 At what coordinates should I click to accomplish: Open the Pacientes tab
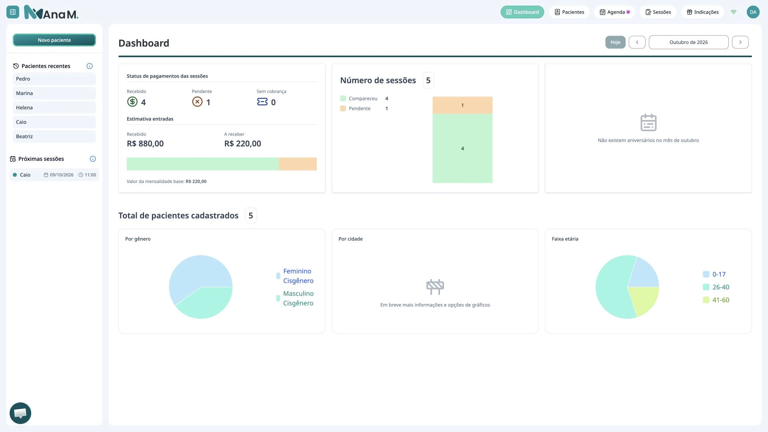[569, 12]
